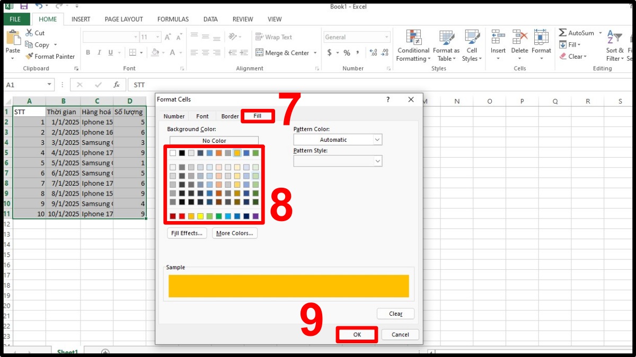
Task: Insert function using fx icon
Action: [x=116, y=85]
